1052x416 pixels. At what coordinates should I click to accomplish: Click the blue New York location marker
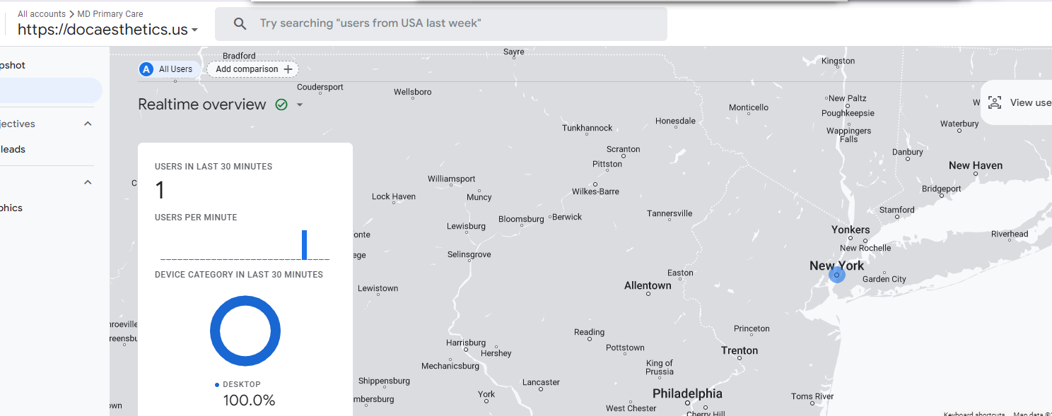coord(836,275)
